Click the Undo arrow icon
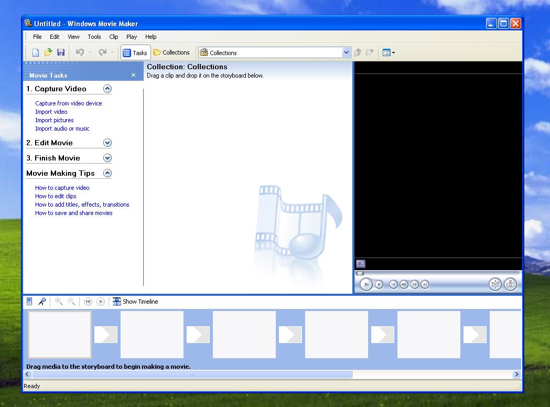This screenshot has width=550, height=407. coord(80,52)
